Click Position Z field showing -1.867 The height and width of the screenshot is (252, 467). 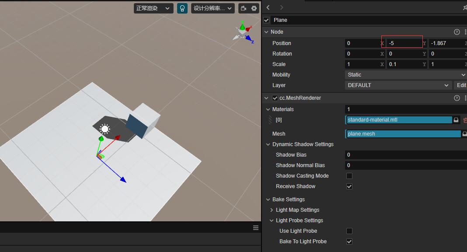448,43
